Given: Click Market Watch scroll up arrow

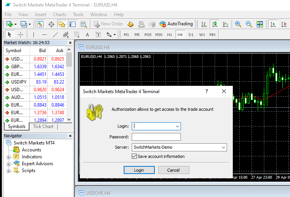Looking at the screenshot, I should click(x=69, y=50).
